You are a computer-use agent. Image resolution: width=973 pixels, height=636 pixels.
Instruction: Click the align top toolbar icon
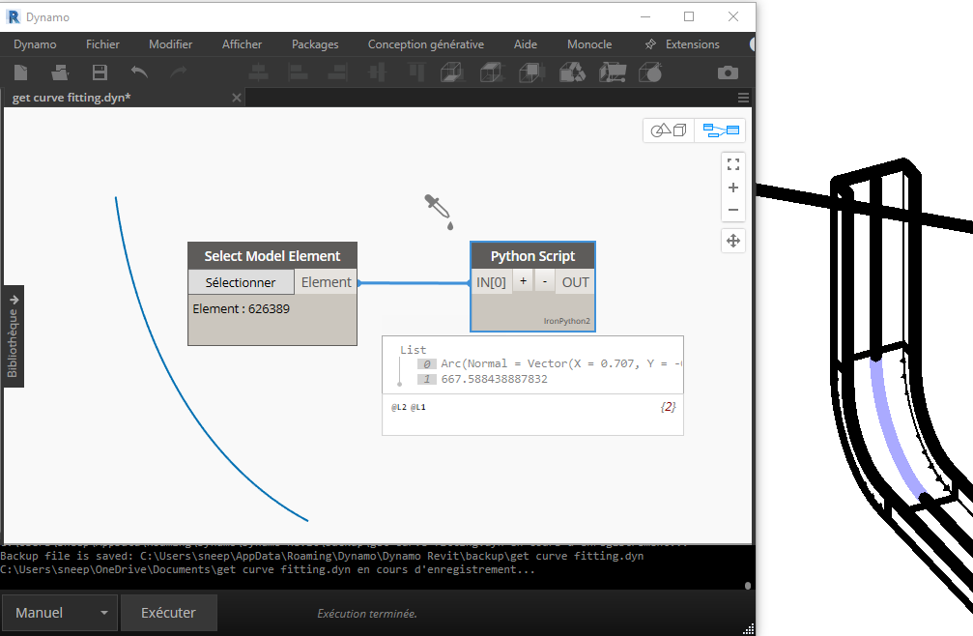click(x=417, y=72)
